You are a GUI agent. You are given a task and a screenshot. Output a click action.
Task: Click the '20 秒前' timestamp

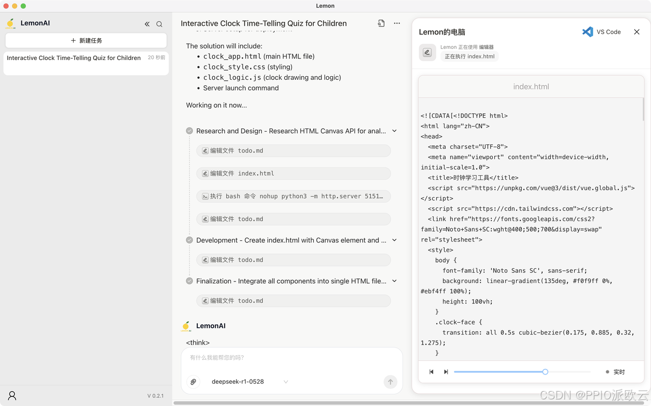(156, 57)
